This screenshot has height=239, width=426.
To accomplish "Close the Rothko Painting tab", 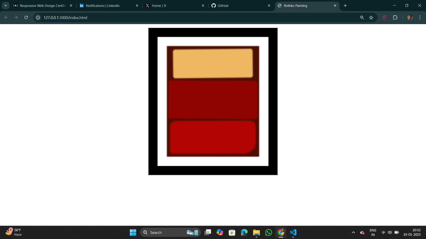I will coord(335,6).
